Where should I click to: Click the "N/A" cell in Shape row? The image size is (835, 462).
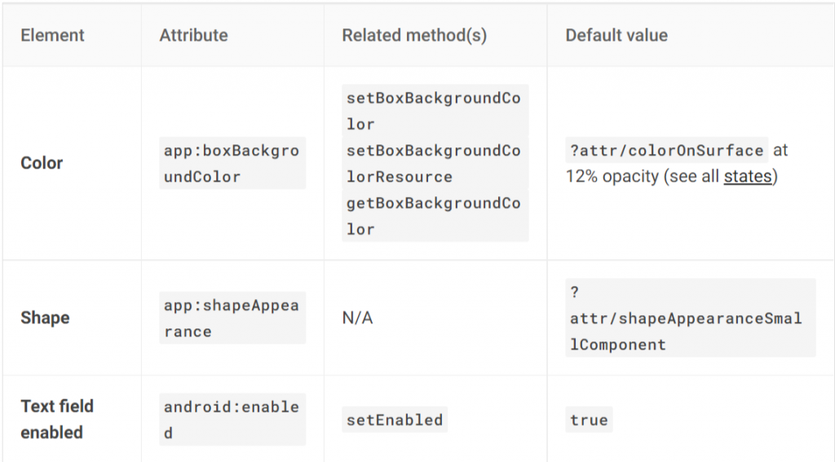point(357,318)
